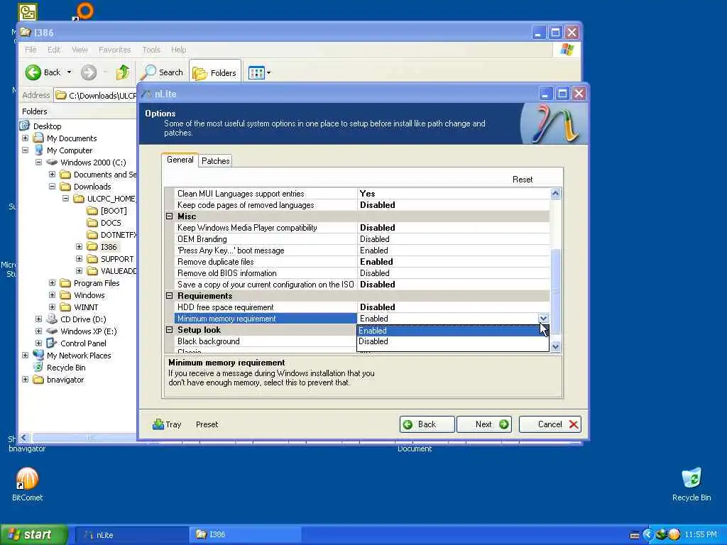Click the Windows flag logo in Explorer window
This screenshot has width=727, height=545.
tap(567, 50)
